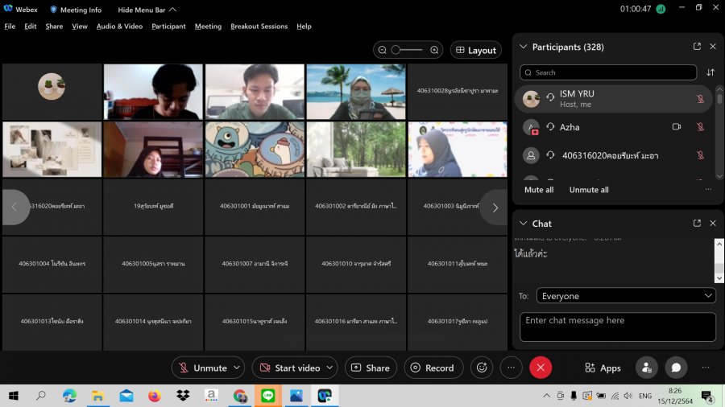725x407 pixels.
Task: Open the chat recipient Everyone dropdown
Action: tap(626, 296)
